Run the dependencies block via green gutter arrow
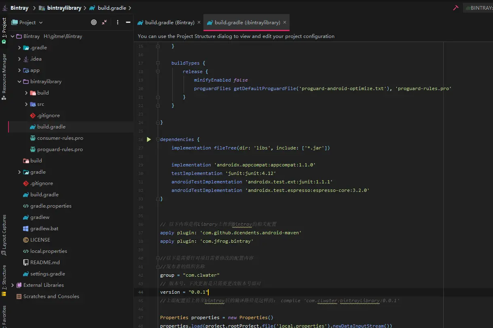Viewport: 493px width, 328px height. [x=149, y=139]
